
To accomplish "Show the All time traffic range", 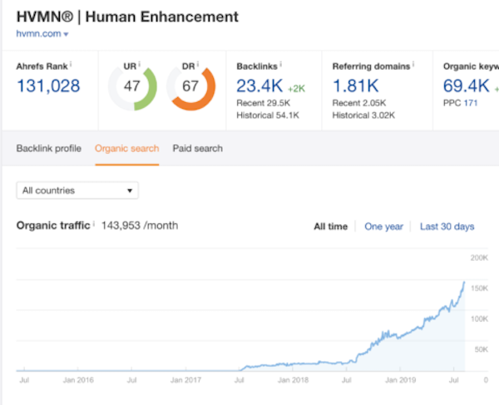I will click(x=331, y=227).
